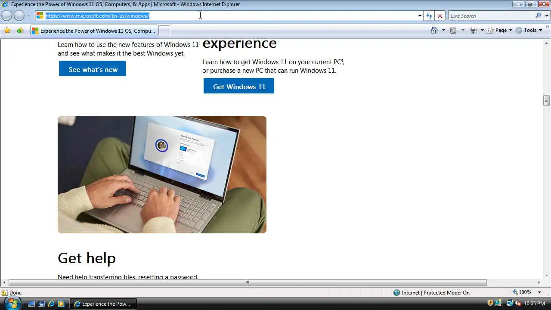Expand the Print options dropdown arrow
This screenshot has height=310, width=551.
pyautogui.click(x=482, y=30)
